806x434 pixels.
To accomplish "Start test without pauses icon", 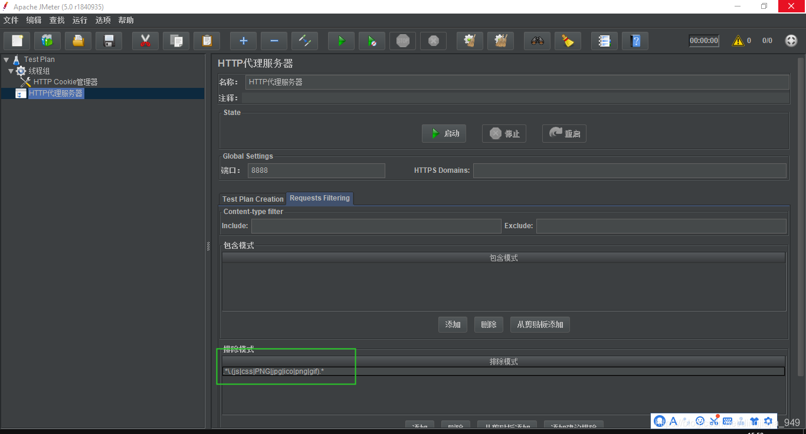I will click(x=372, y=41).
